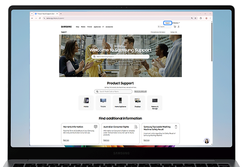243x167 pixels.
Task: Open the Appliances navigation menu
Action: [x=96, y=27]
